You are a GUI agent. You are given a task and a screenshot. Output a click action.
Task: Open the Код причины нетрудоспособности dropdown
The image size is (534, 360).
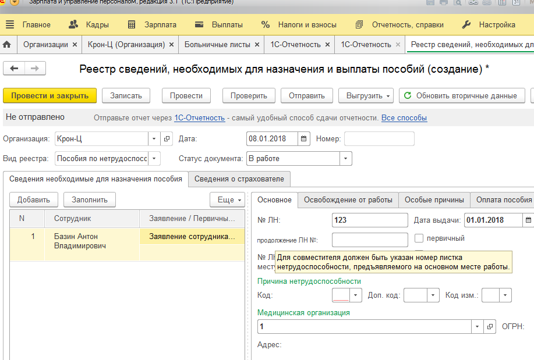click(356, 295)
